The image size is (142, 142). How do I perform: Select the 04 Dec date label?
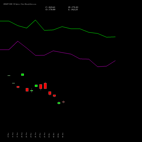pyautogui.click(x=63, y=135)
